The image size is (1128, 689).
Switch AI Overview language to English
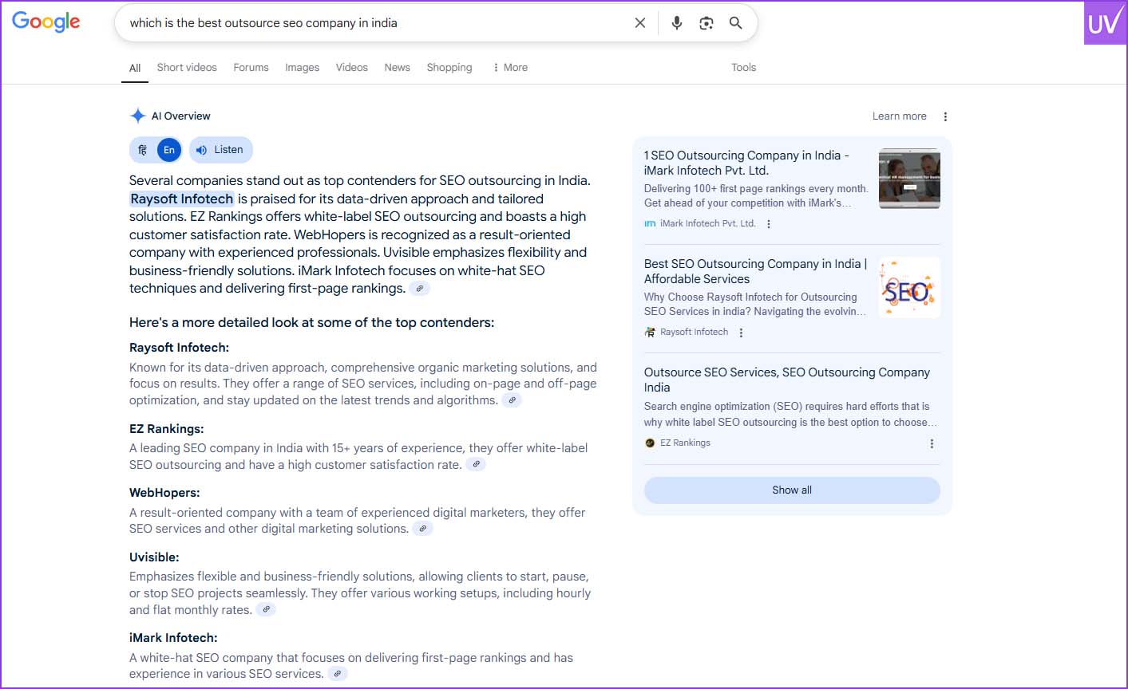[169, 150]
